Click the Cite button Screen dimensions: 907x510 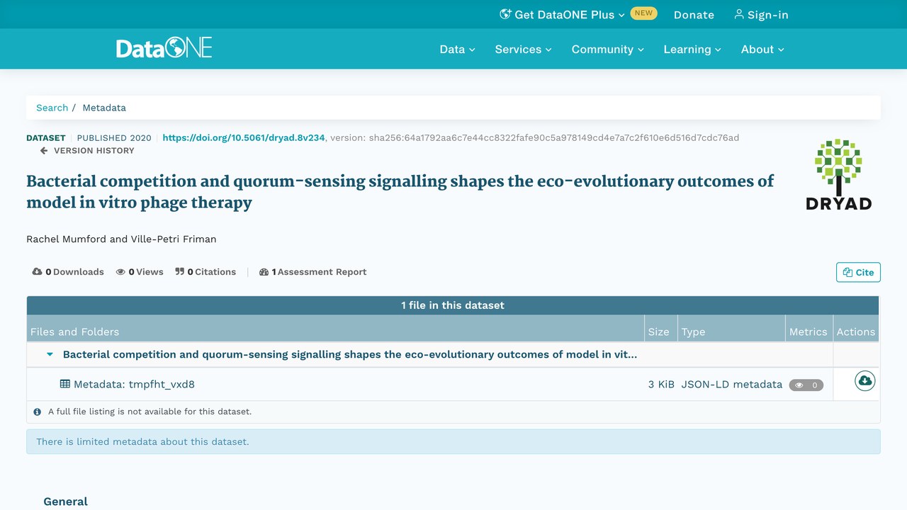[858, 272]
